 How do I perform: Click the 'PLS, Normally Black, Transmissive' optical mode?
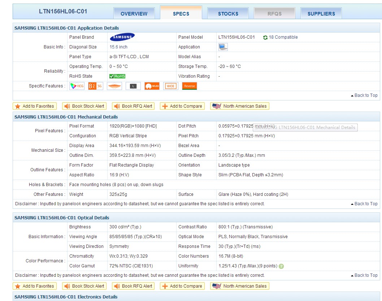(253, 236)
